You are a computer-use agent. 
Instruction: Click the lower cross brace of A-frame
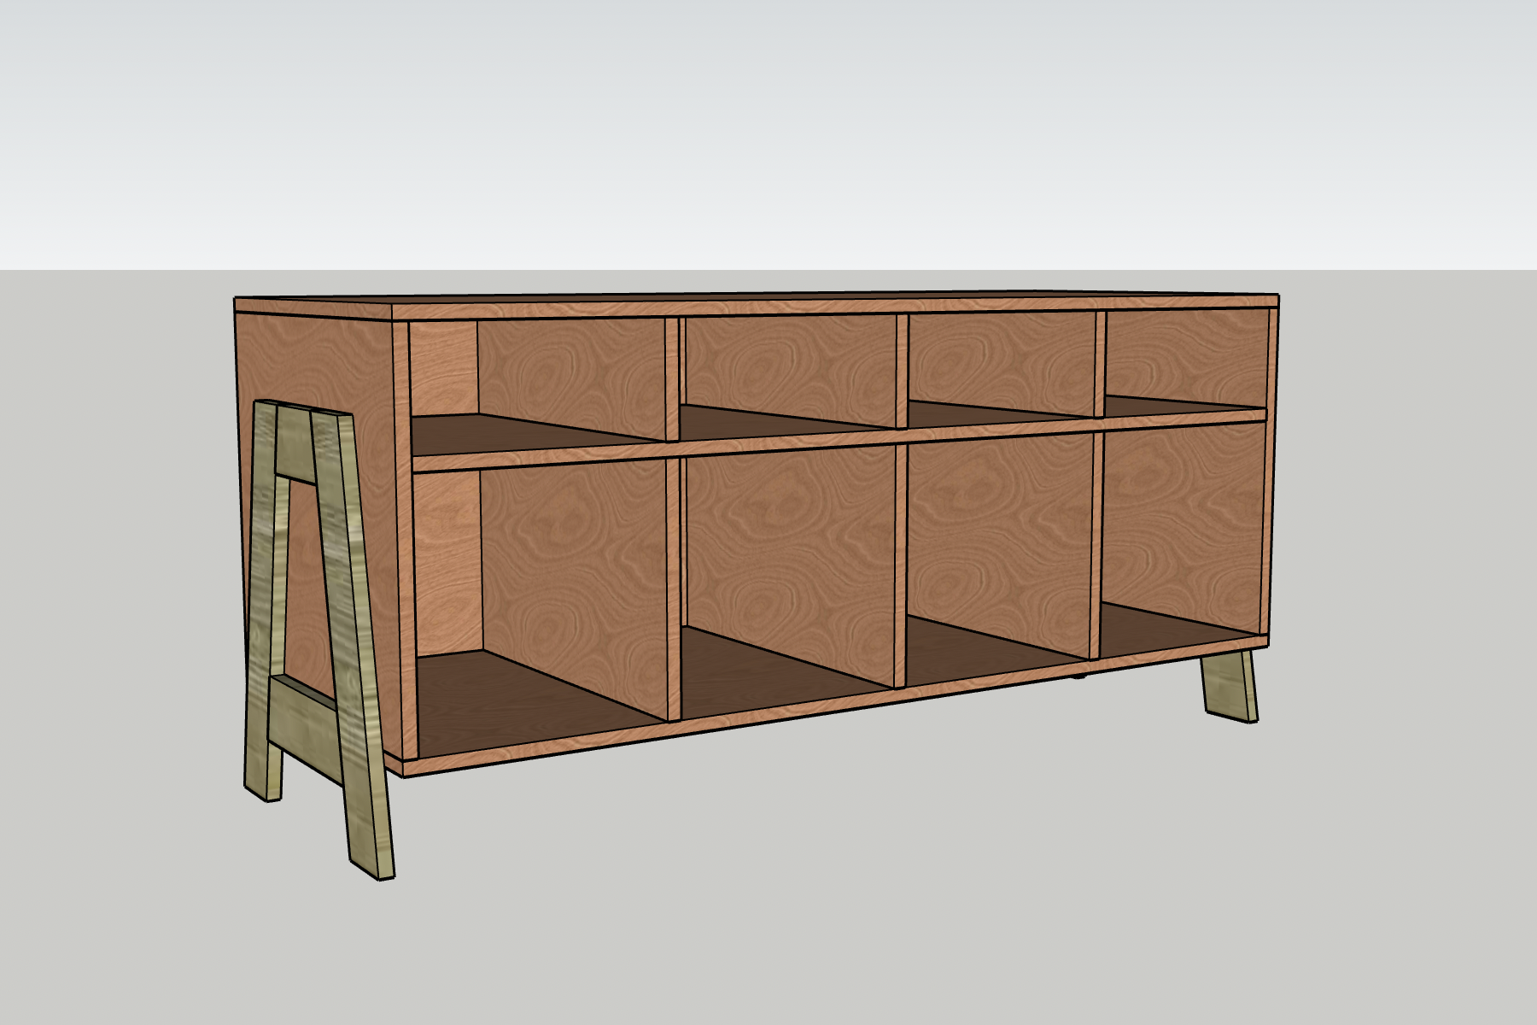(301, 712)
